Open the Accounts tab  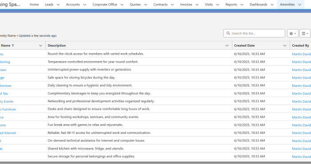click(x=73, y=4)
